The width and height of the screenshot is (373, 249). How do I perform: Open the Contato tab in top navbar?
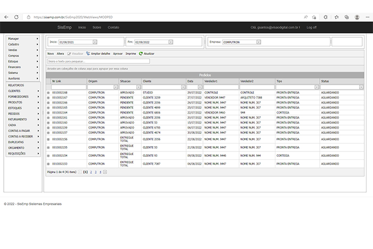coord(113,27)
